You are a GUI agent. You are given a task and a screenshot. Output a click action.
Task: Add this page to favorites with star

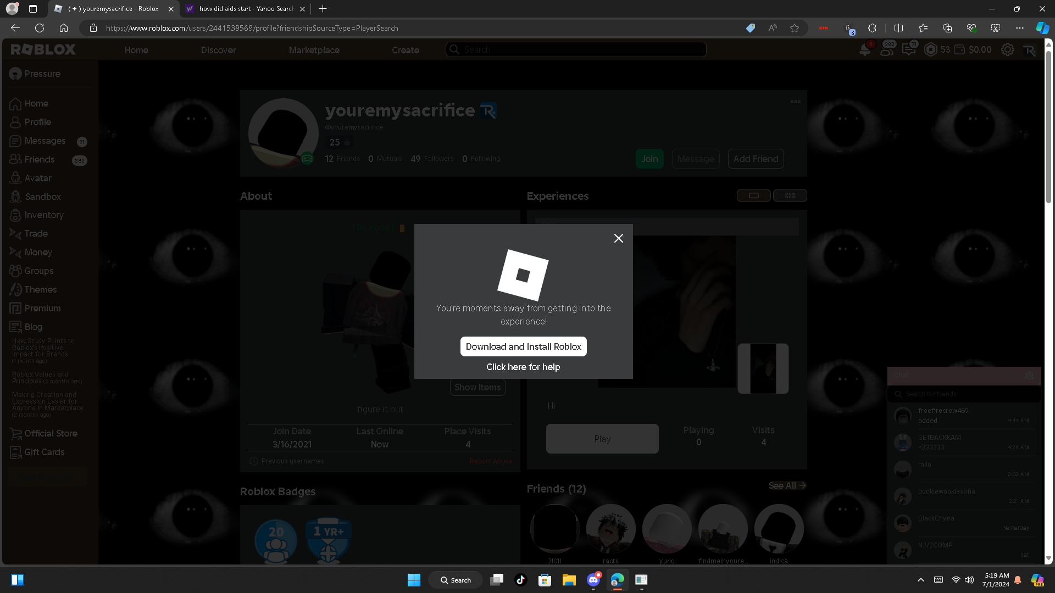coord(795,28)
